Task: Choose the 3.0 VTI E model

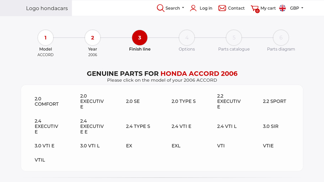Action: [45, 146]
